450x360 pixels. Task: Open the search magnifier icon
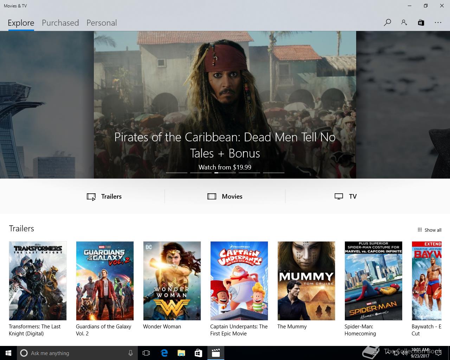point(387,22)
